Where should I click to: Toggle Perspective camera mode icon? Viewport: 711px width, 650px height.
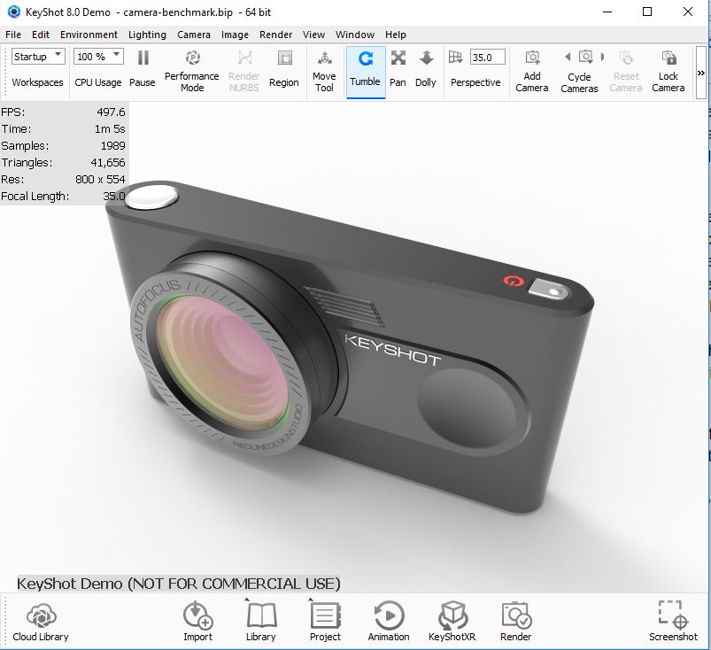(x=455, y=58)
